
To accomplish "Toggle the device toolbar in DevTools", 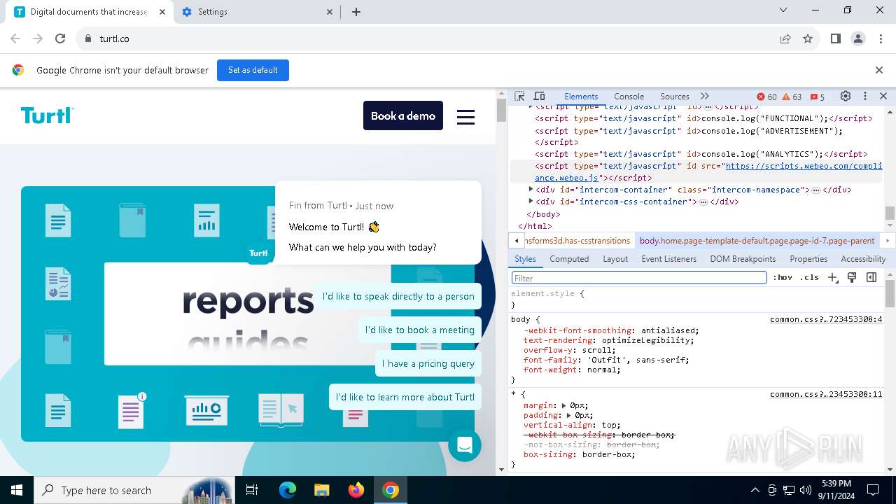I will pos(539,97).
